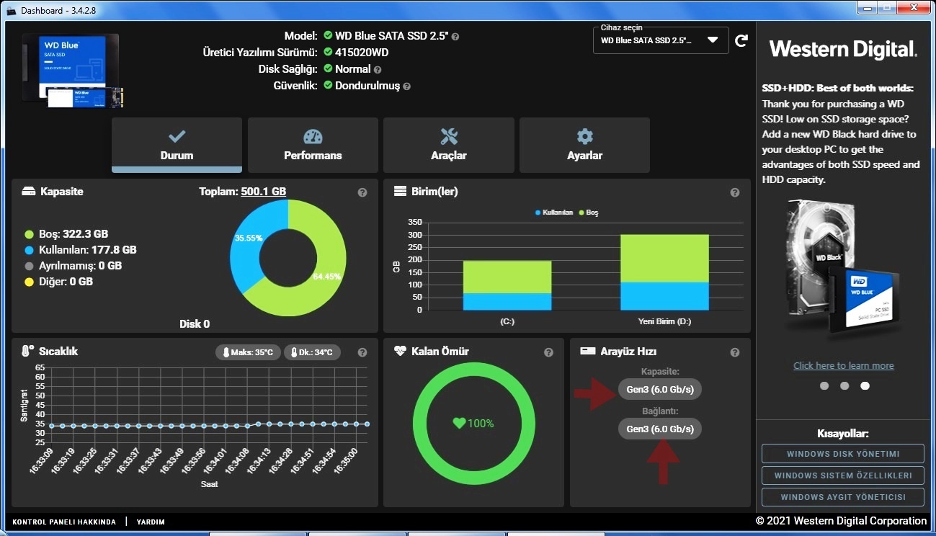Click the green check beside Üretici Yazılımı Sürümü

(328, 52)
